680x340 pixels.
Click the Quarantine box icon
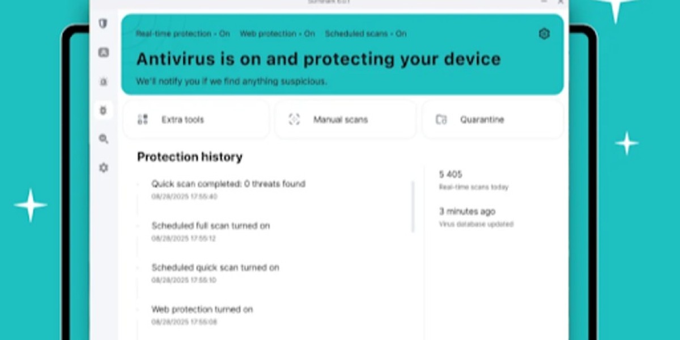[441, 119]
